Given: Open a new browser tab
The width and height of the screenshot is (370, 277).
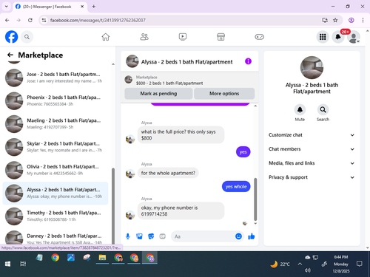Looking at the screenshot, I should click(93, 7).
